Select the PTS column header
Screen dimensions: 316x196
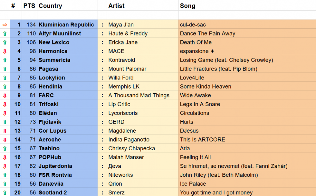[29, 6]
